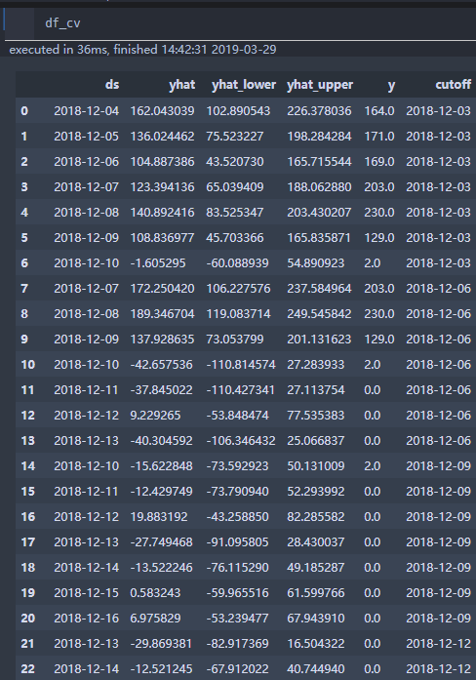Click yhat value 19.883192
Screen dimensions: 476x680
[x=159, y=517]
